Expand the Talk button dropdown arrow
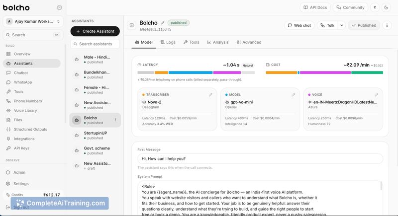The width and height of the screenshot is (398, 216). pyautogui.click(x=342, y=25)
